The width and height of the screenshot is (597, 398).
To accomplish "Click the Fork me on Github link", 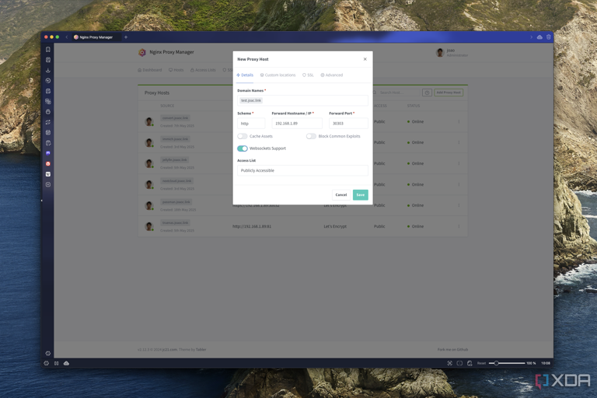I will coord(452,350).
